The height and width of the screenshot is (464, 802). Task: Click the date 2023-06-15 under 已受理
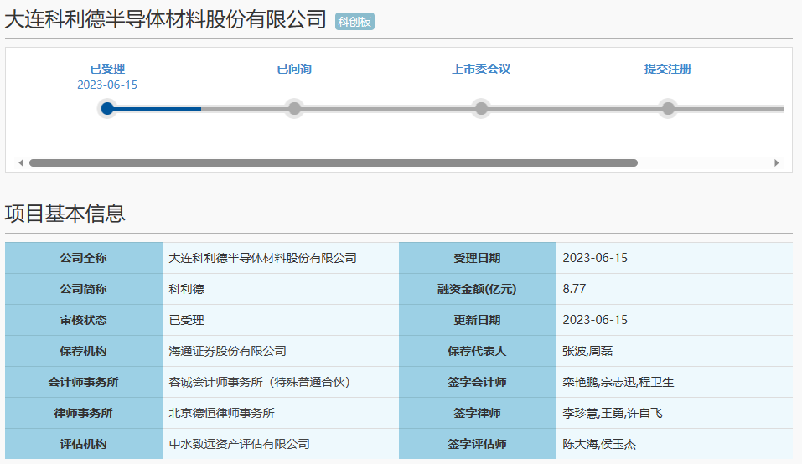107,85
